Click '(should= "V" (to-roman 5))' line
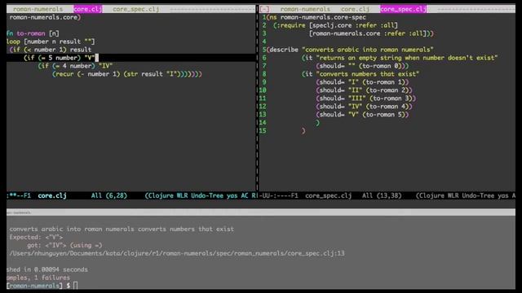Viewport: 522px width, 293px height. pos(362,115)
